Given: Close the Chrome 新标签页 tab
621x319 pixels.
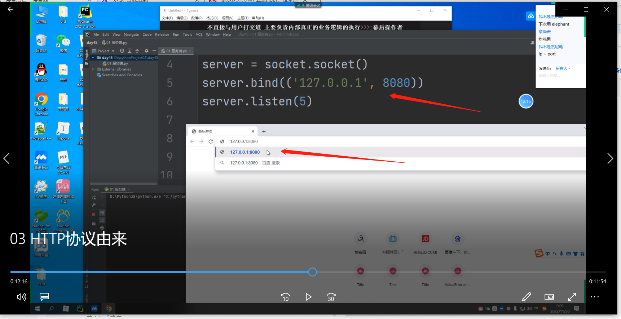Looking at the screenshot, I should click(253, 131).
